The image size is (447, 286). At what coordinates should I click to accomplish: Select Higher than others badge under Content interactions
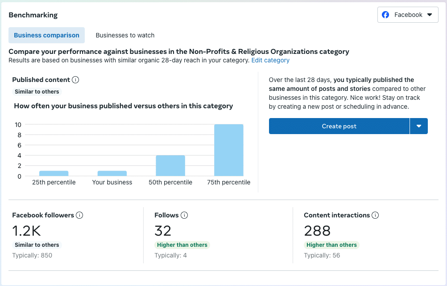331,245
